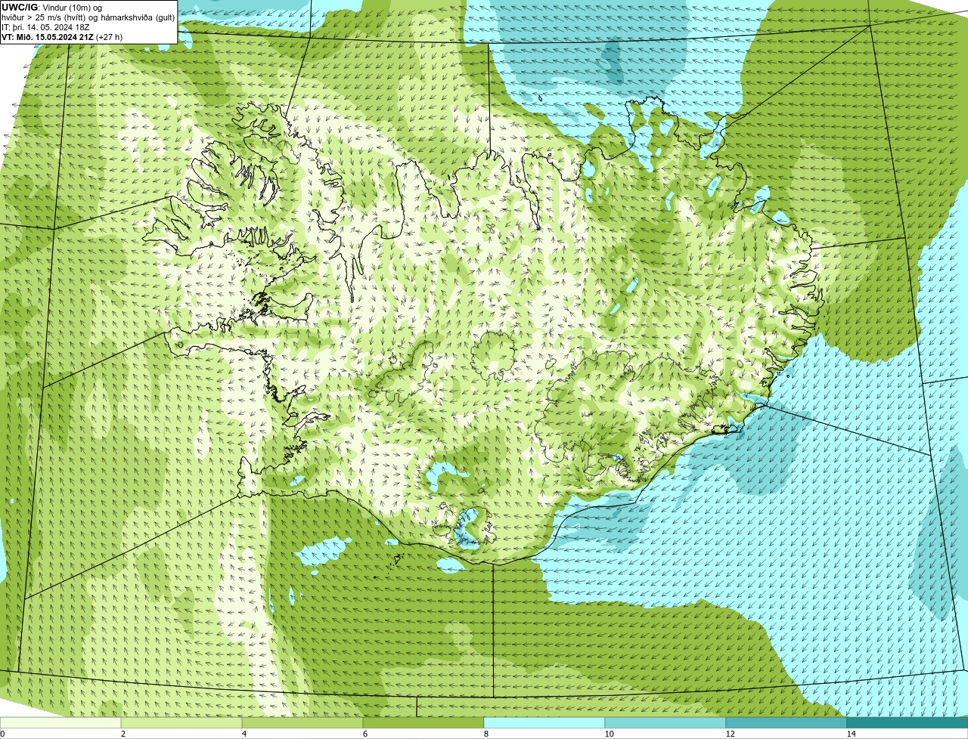Click the scale label "6"
Screen dimensions: 968x739
[x=365, y=734]
